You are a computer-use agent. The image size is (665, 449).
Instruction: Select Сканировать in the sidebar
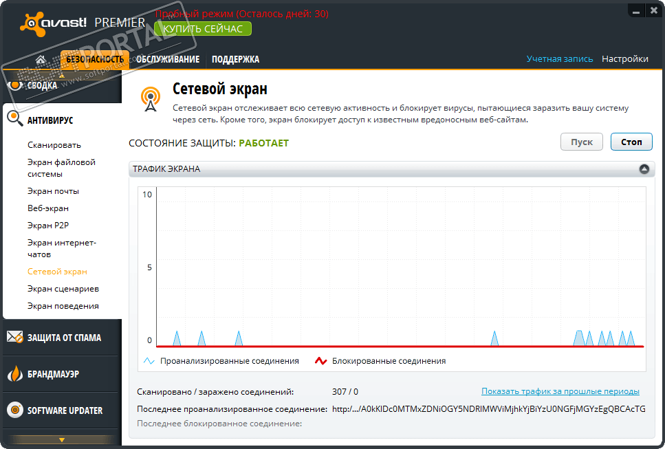point(54,145)
